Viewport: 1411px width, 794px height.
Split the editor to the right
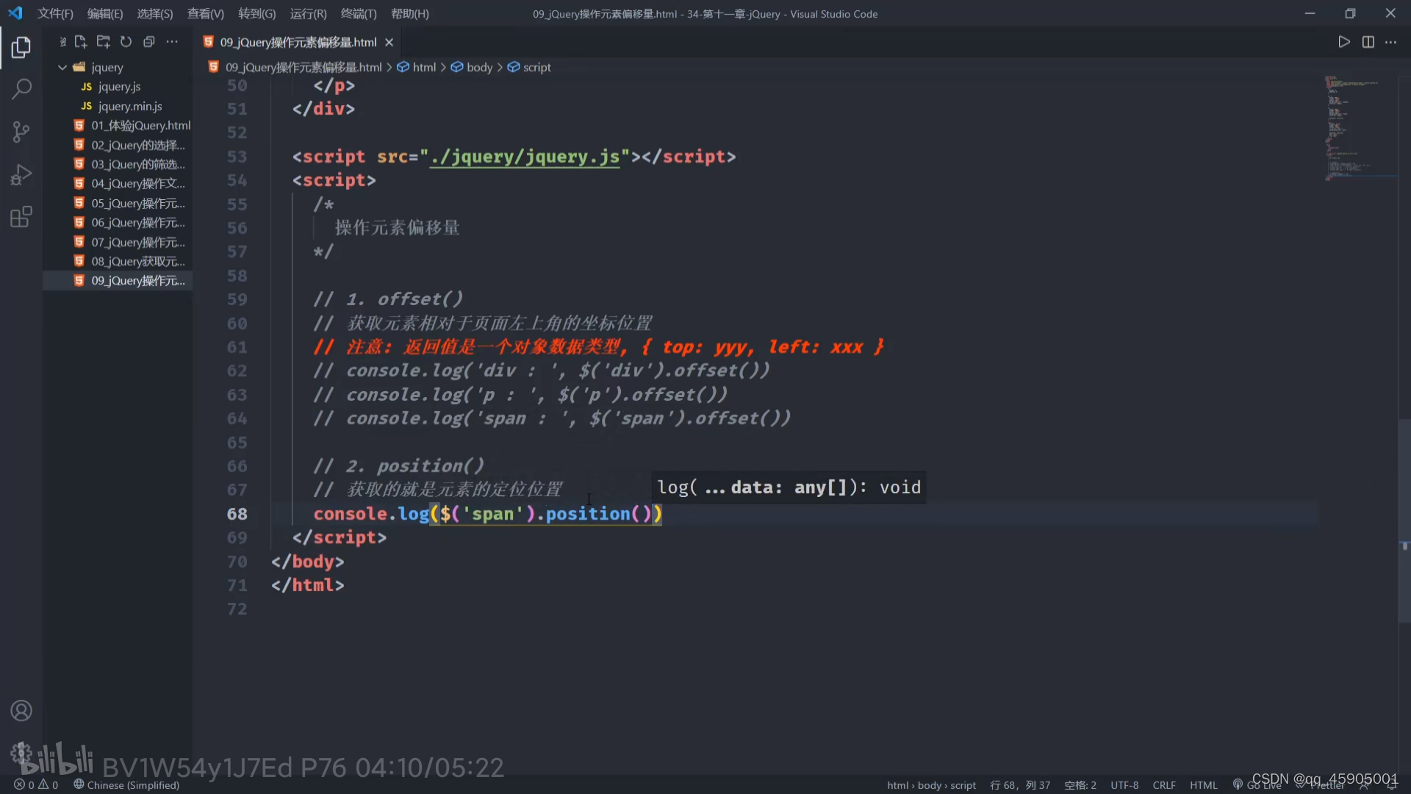point(1368,42)
